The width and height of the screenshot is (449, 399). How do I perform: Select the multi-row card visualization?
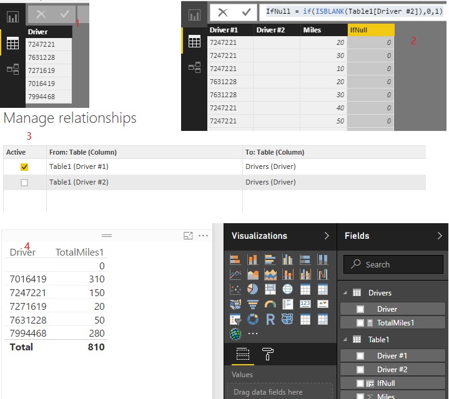287,304
